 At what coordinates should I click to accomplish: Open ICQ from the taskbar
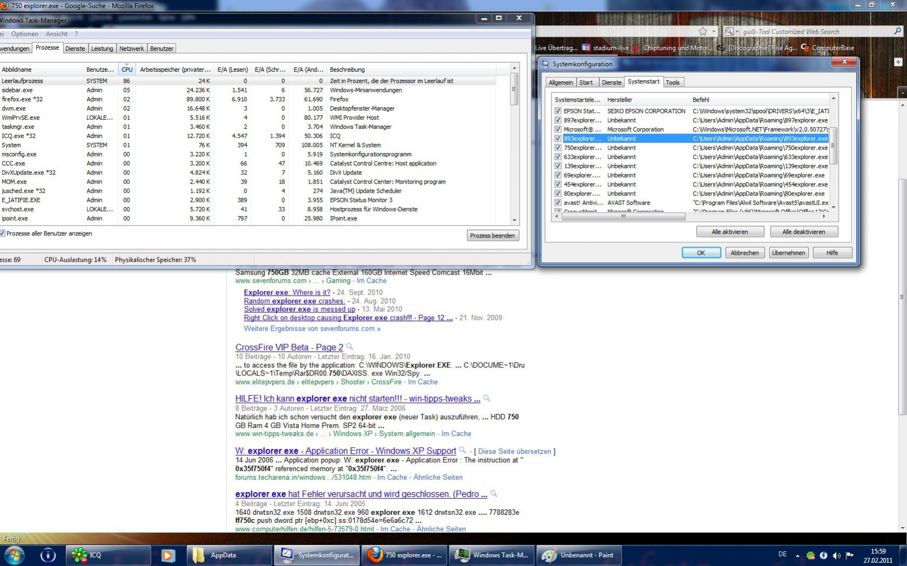[x=108, y=555]
